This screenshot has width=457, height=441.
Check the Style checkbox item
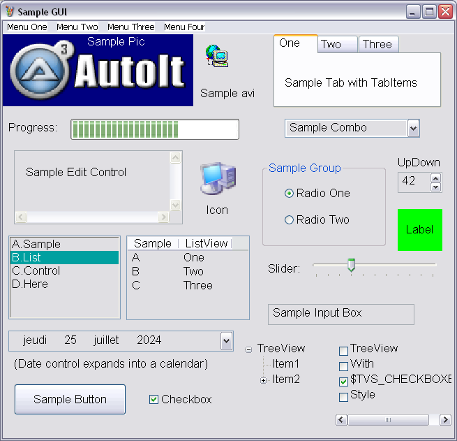click(344, 397)
